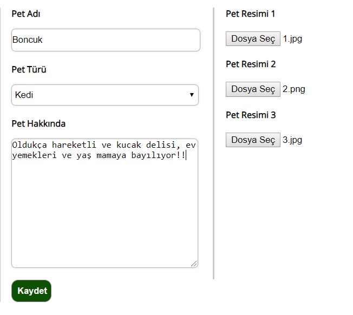This screenshot has height=315, width=353.
Task: Click the dropdown arrow next to Kedi
Action: click(192, 95)
